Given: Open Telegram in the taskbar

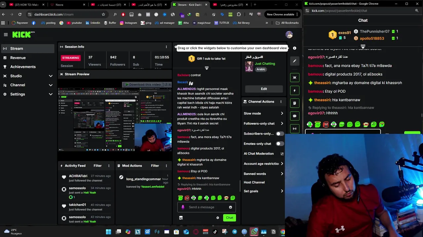Looking at the screenshot, I should click(x=234, y=232).
